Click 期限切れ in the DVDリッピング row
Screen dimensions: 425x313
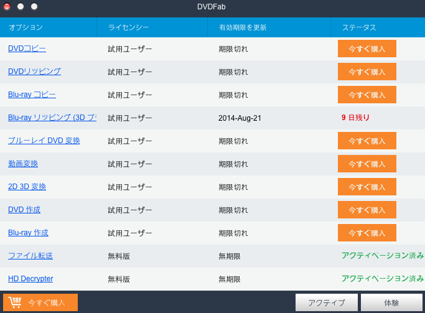(233, 72)
